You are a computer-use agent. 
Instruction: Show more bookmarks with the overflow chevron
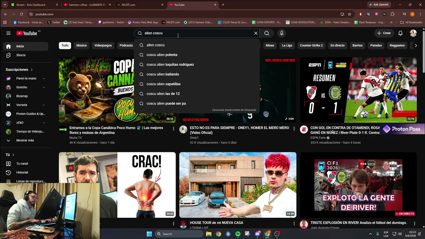391,22
